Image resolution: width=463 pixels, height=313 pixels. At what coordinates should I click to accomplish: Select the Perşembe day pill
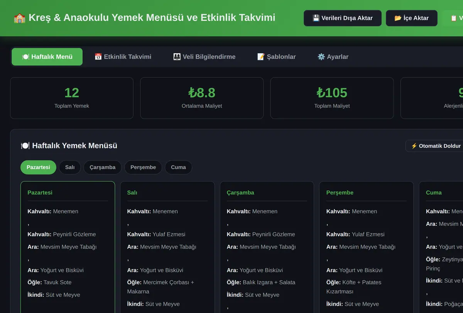click(x=143, y=167)
